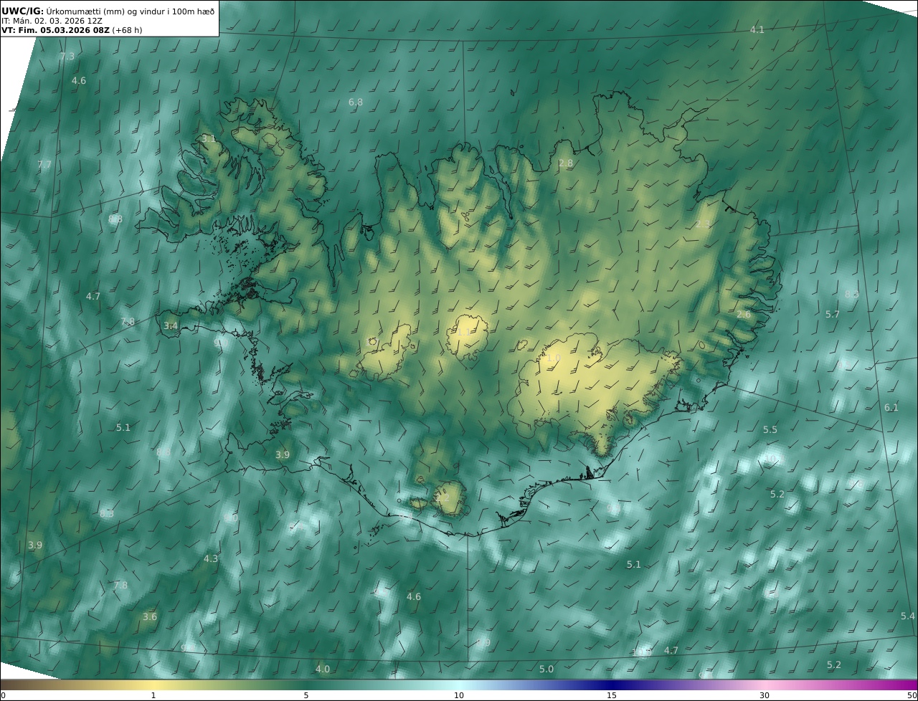
Task: Pick the yellow section of the color scale
Action: point(154,685)
